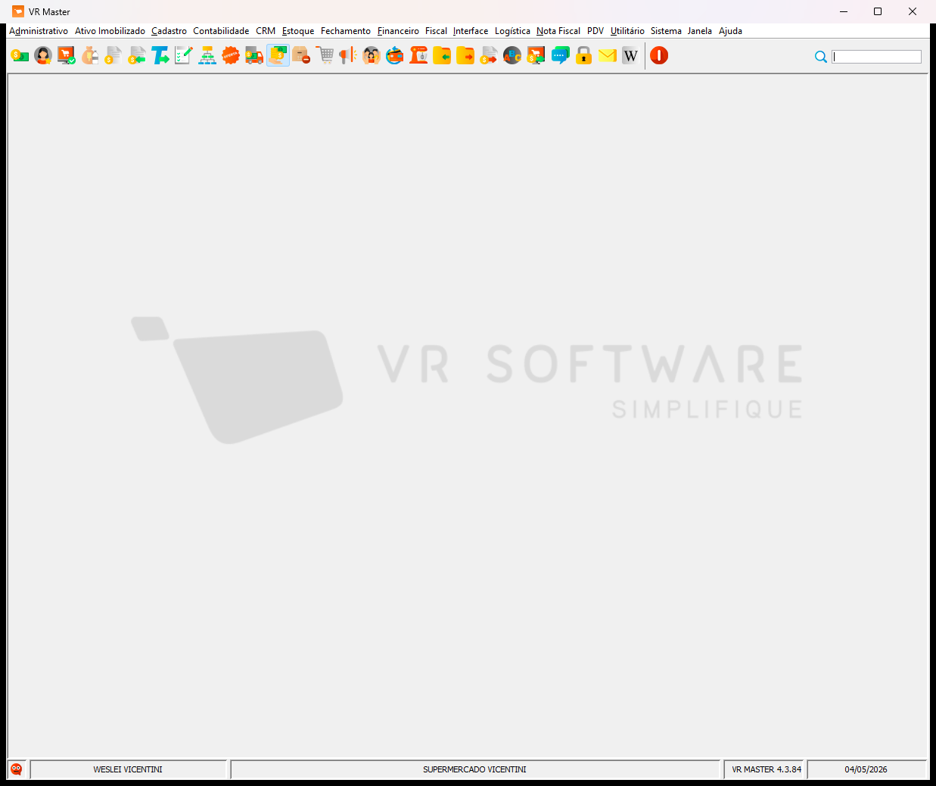Open the CRM menu
Viewport: 936px width, 786px height.
266,31
